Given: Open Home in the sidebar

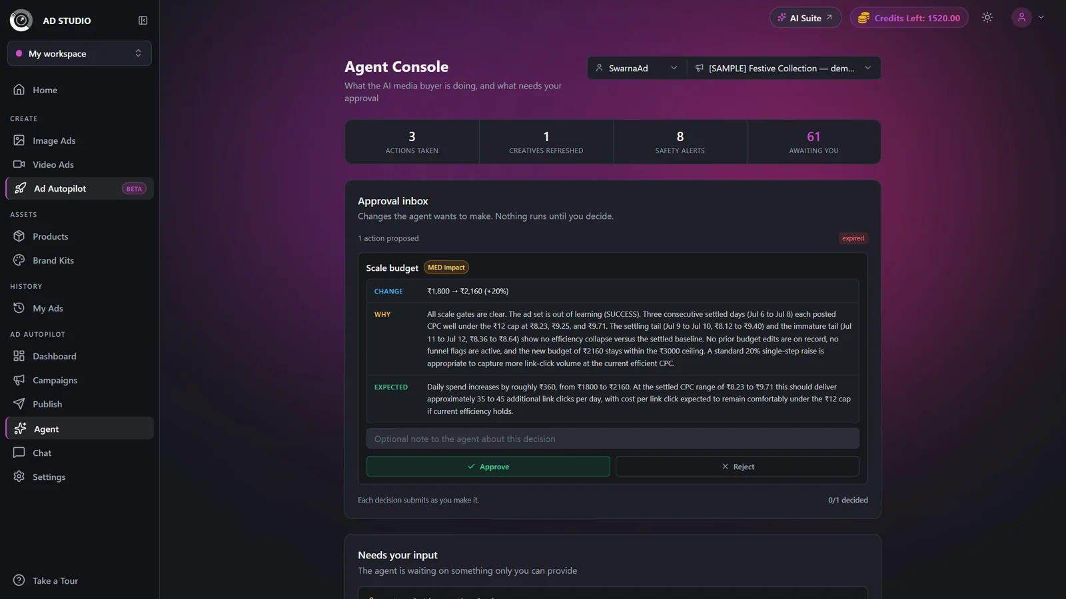Looking at the screenshot, I should tap(79, 90).
